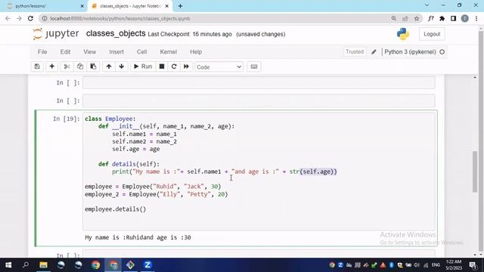This screenshot has width=484, height=272.
Task: Click the first empty code cell
Action: [259, 82]
